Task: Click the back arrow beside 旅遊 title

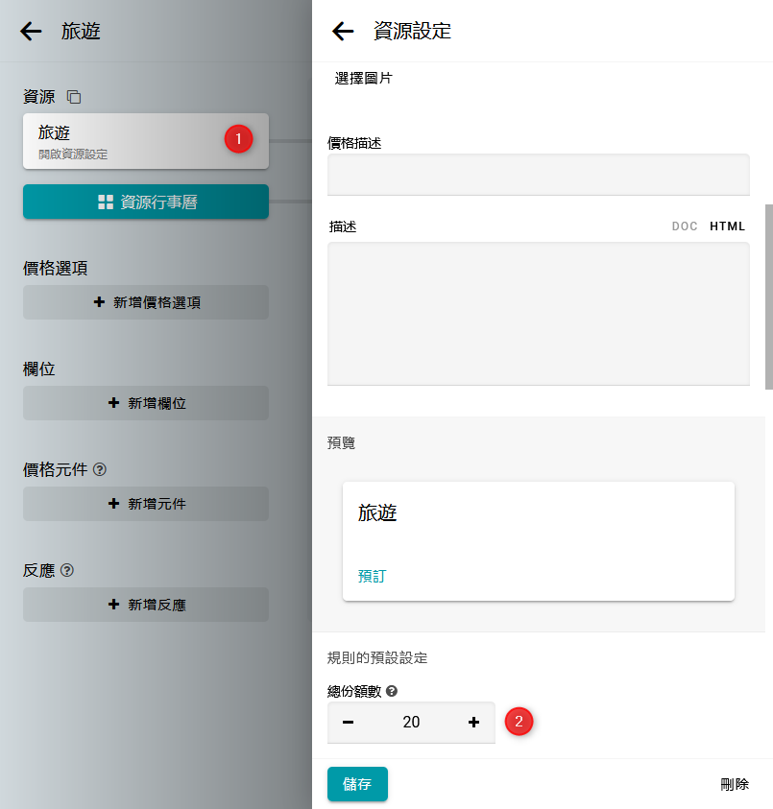Action: point(31,32)
